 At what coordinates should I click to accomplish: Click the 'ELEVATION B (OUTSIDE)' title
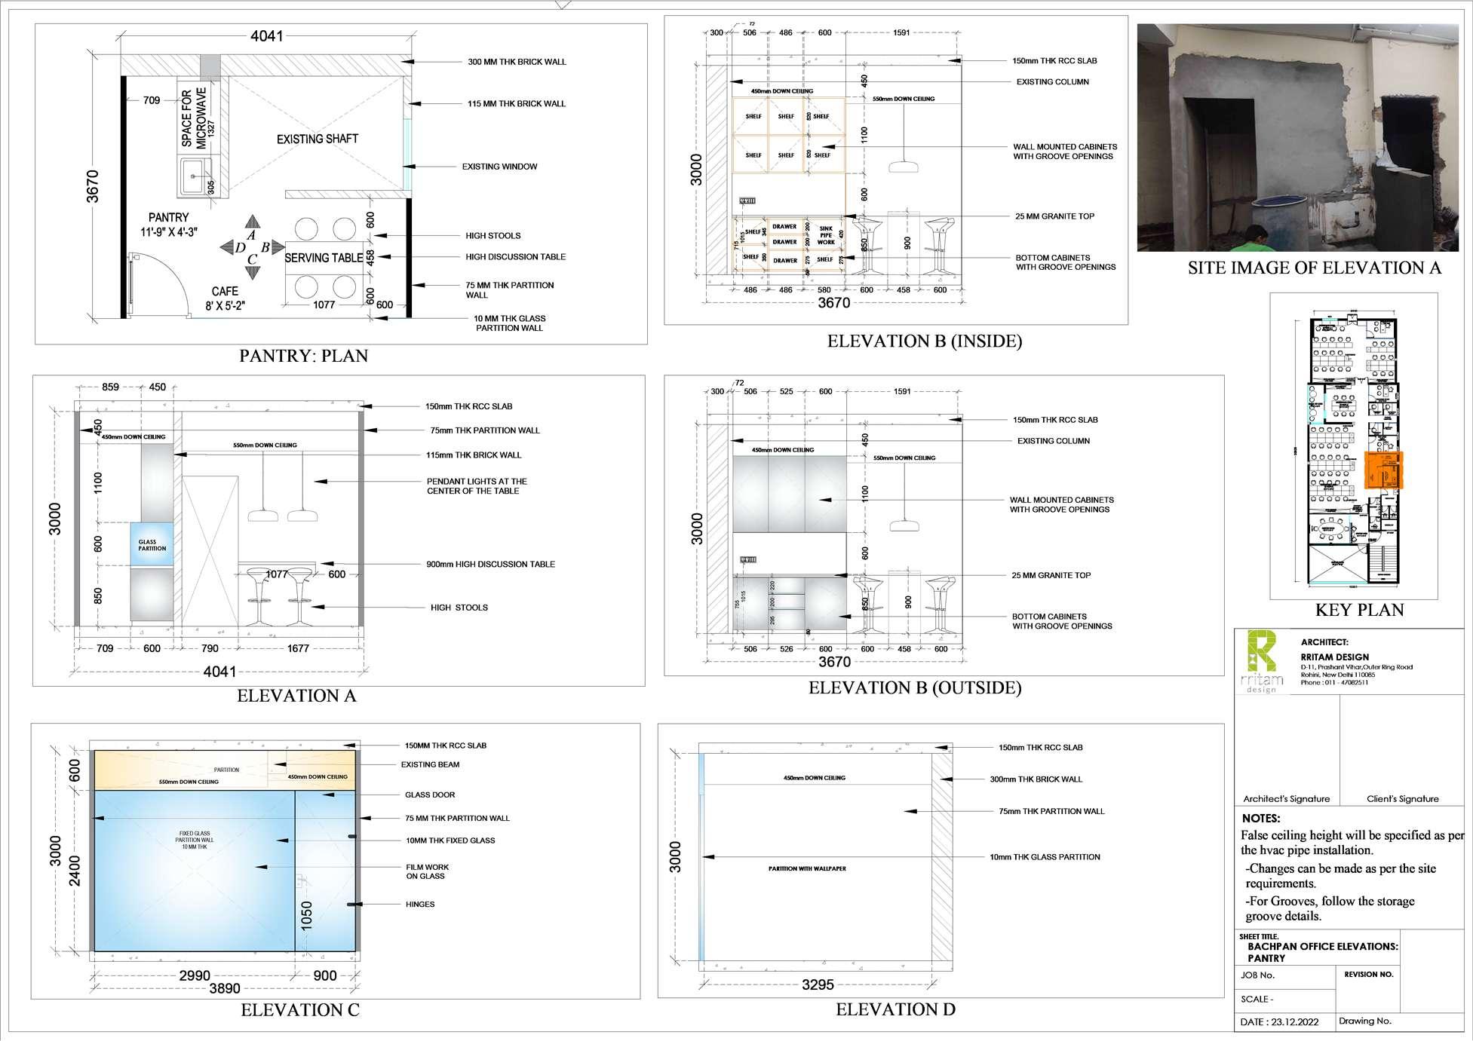pyautogui.click(x=914, y=687)
